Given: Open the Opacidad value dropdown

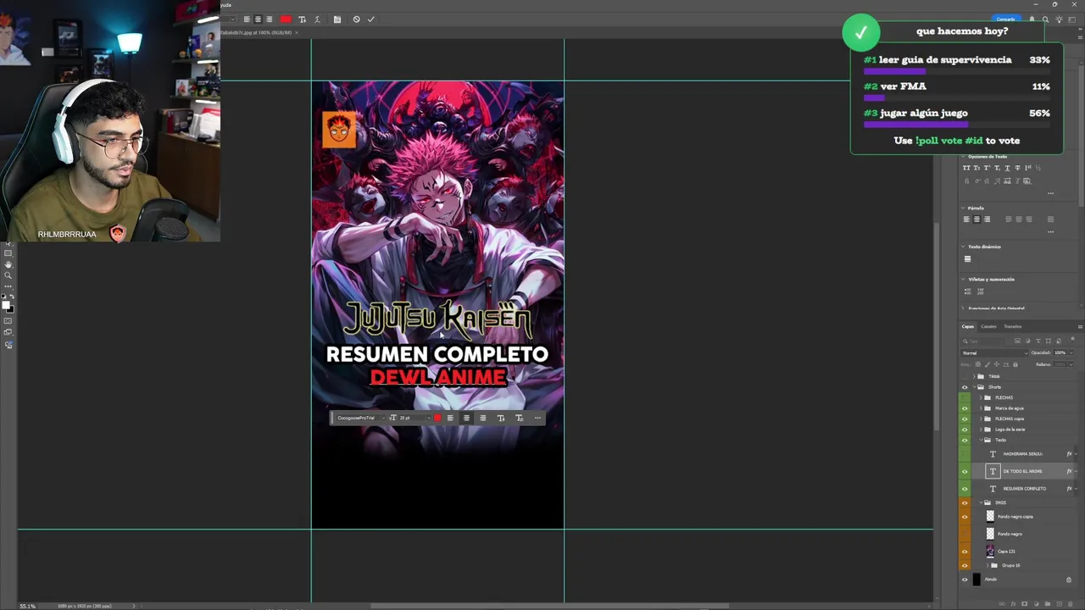Looking at the screenshot, I should click(1071, 352).
